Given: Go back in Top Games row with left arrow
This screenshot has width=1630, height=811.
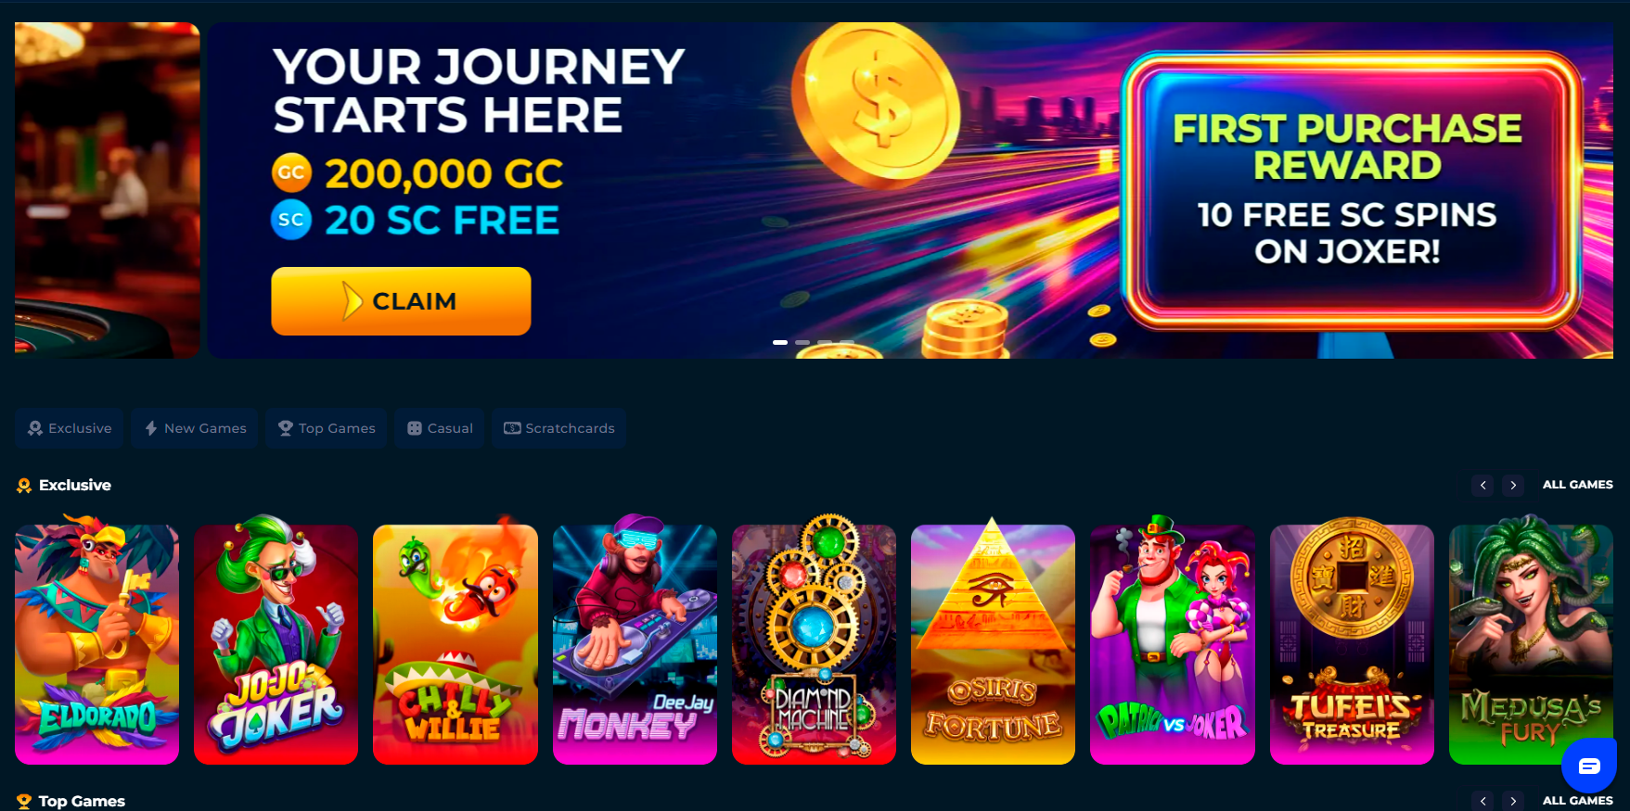Looking at the screenshot, I should point(1482,801).
